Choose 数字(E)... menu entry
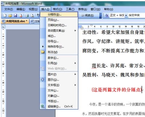145x117 pixels. coord(59,58)
